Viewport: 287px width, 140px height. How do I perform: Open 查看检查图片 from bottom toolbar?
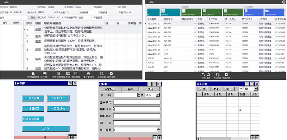coord(58,74)
